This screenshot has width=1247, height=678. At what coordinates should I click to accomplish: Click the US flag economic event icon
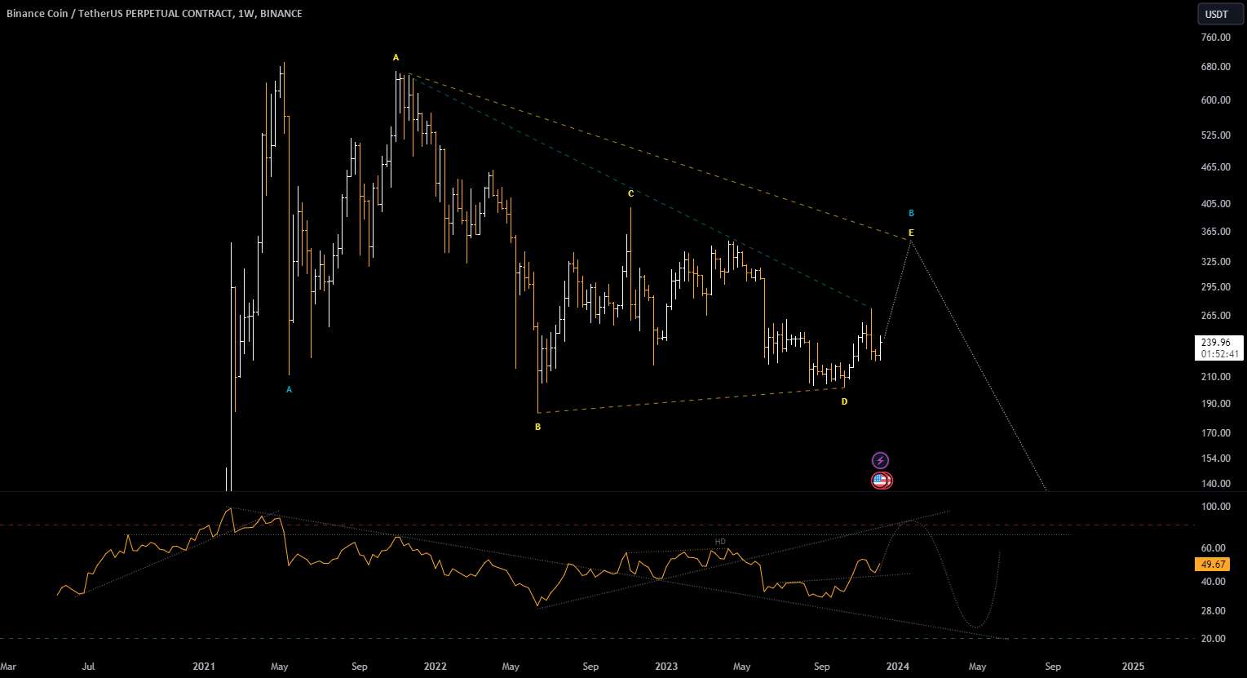880,481
